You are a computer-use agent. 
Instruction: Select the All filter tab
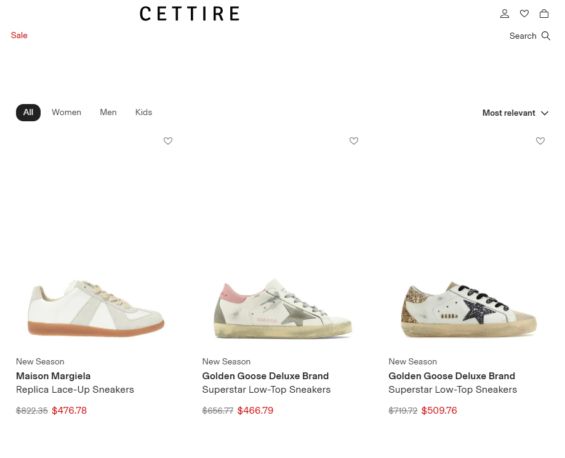click(28, 113)
